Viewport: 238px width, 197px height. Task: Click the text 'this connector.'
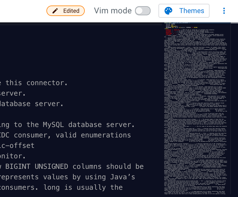click(37, 83)
